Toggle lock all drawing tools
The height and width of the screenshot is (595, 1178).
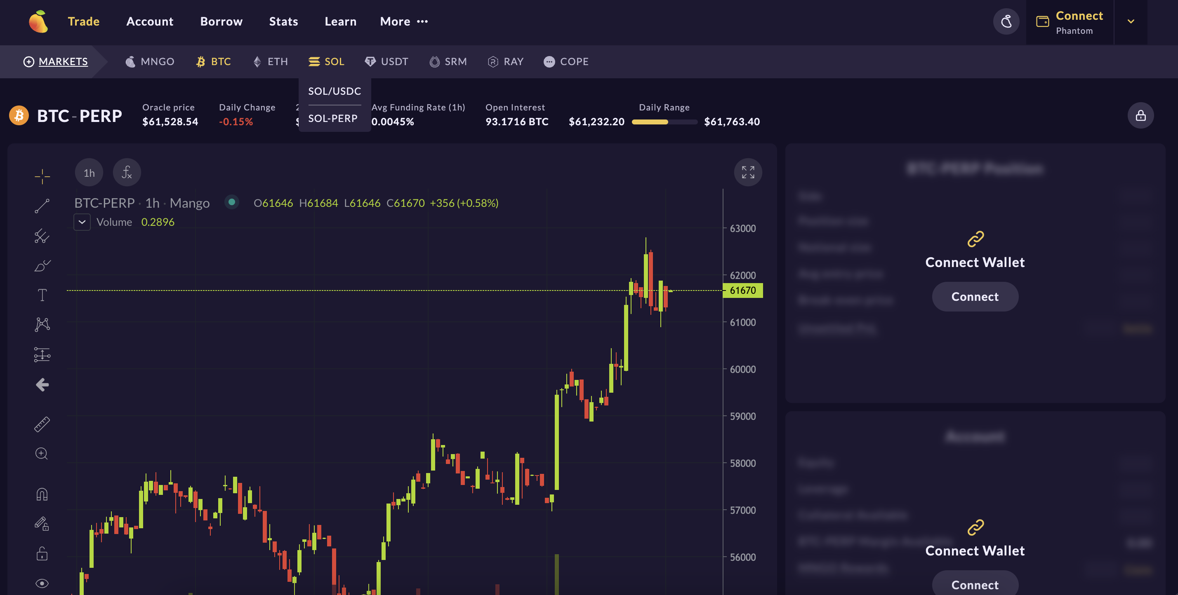[42, 553]
